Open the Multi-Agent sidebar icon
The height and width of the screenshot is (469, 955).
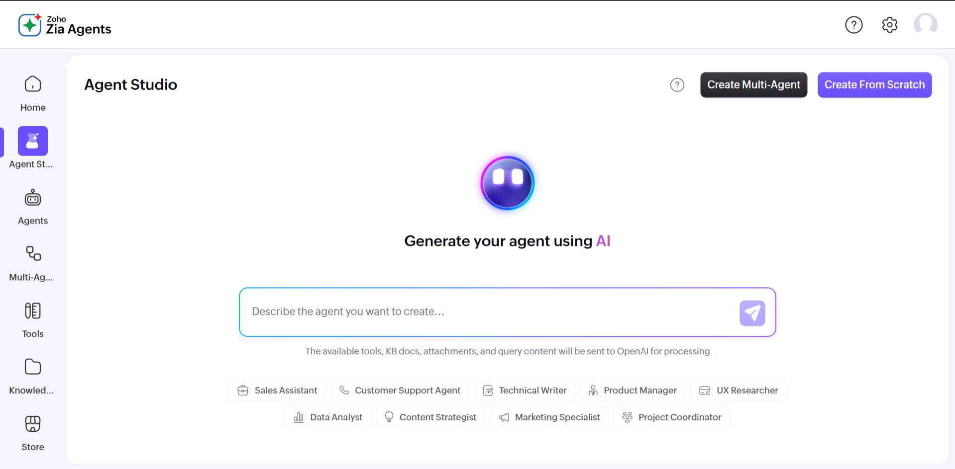click(33, 254)
